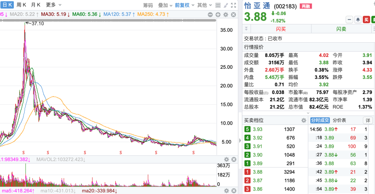Select the drawing brush tool icon
Screen dimensions: 375x194
coord(226,5)
